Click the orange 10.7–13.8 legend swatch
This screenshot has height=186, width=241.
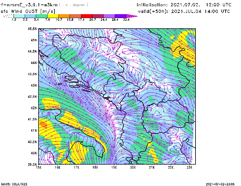64,16
